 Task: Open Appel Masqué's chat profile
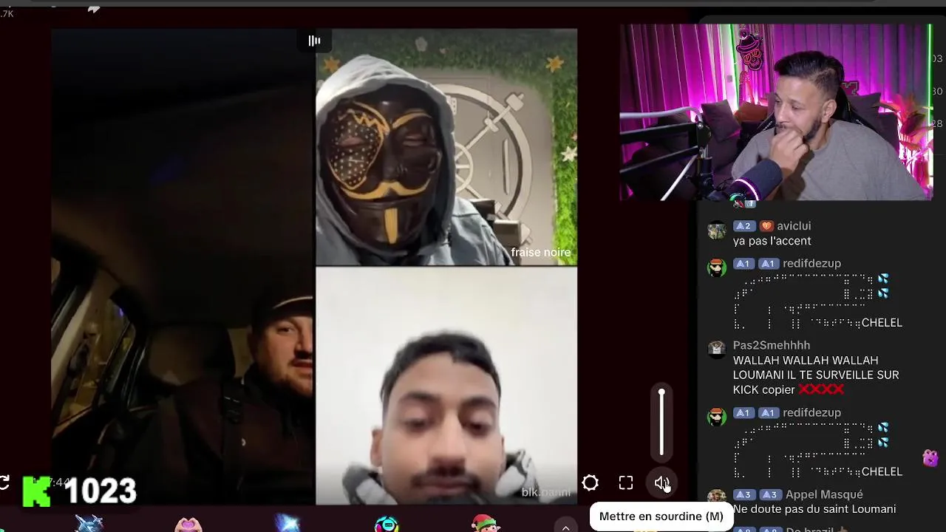(824, 494)
